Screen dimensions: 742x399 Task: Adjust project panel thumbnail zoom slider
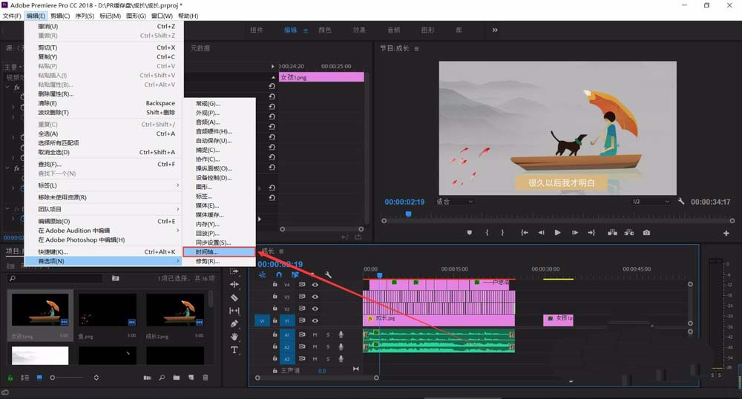pos(66,377)
